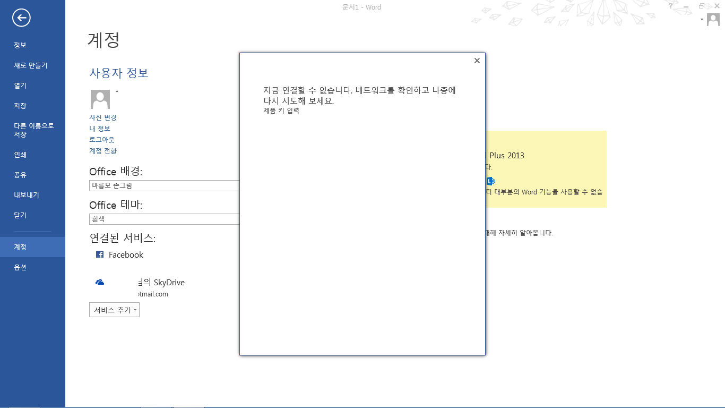Open the account avatar at top-right corner

(713, 20)
